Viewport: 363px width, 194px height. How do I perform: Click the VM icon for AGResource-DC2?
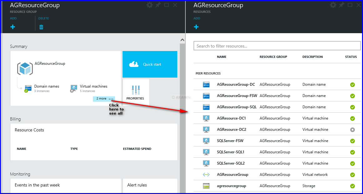206,130
